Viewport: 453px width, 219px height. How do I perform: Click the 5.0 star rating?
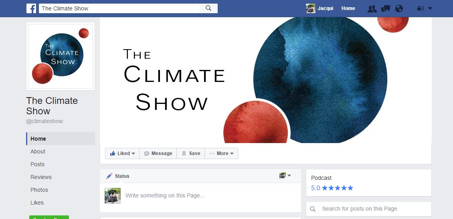pos(332,188)
